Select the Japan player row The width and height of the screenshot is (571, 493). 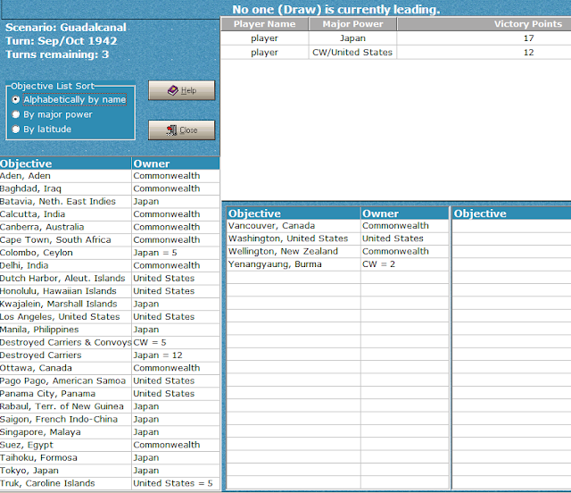click(396, 38)
